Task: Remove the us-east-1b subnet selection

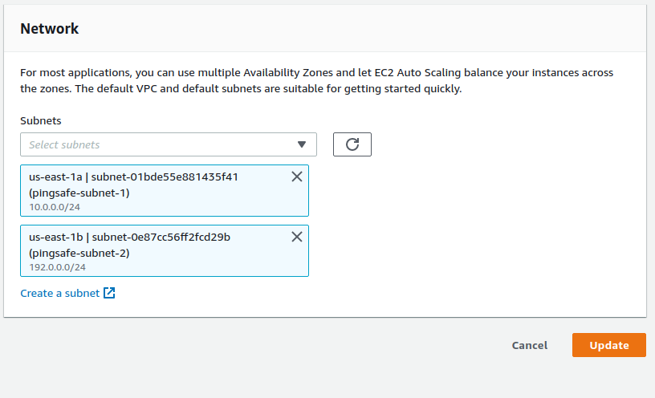Action: tap(296, 237)
